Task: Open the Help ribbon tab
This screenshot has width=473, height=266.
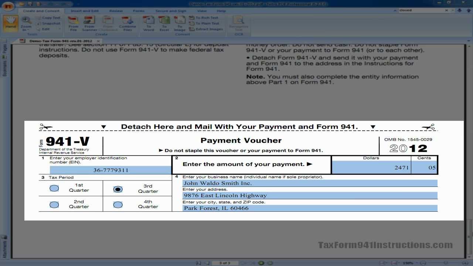Action: [221, 11]
